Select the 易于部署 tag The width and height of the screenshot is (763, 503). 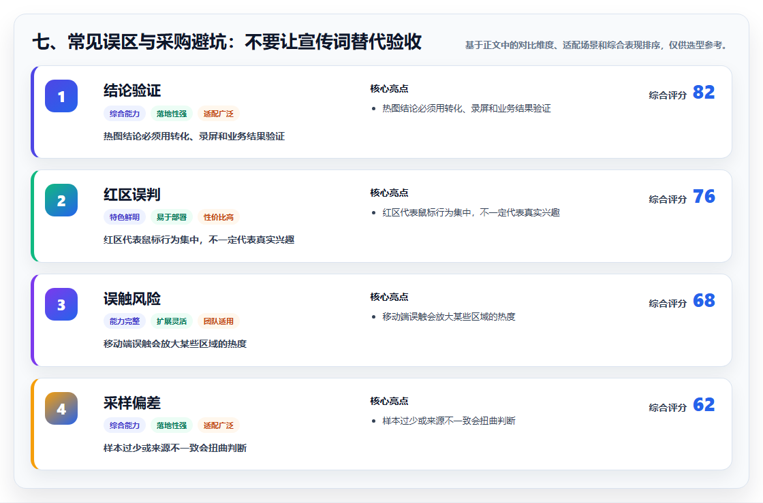coord(172,217)
